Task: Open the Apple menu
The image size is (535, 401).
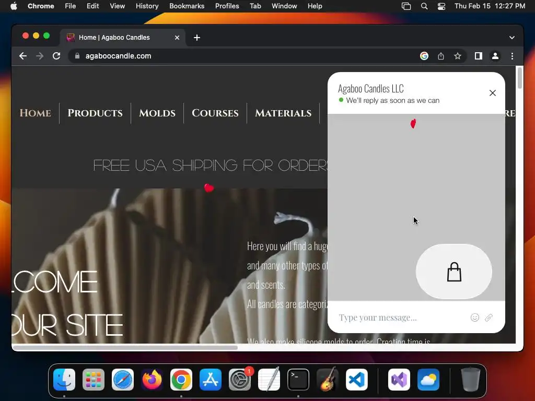Action: [x=14, y=6]
